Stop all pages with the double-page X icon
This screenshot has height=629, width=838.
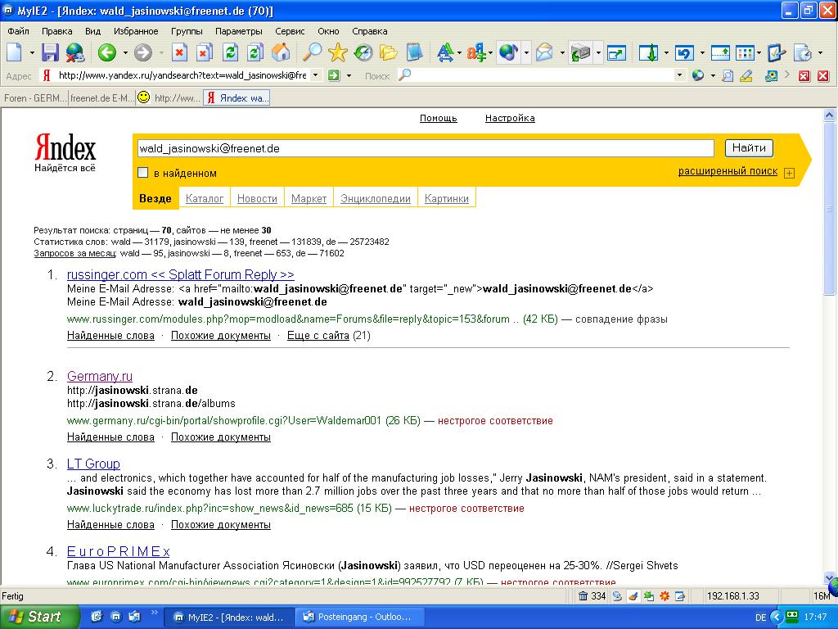[x=204, y=52]
